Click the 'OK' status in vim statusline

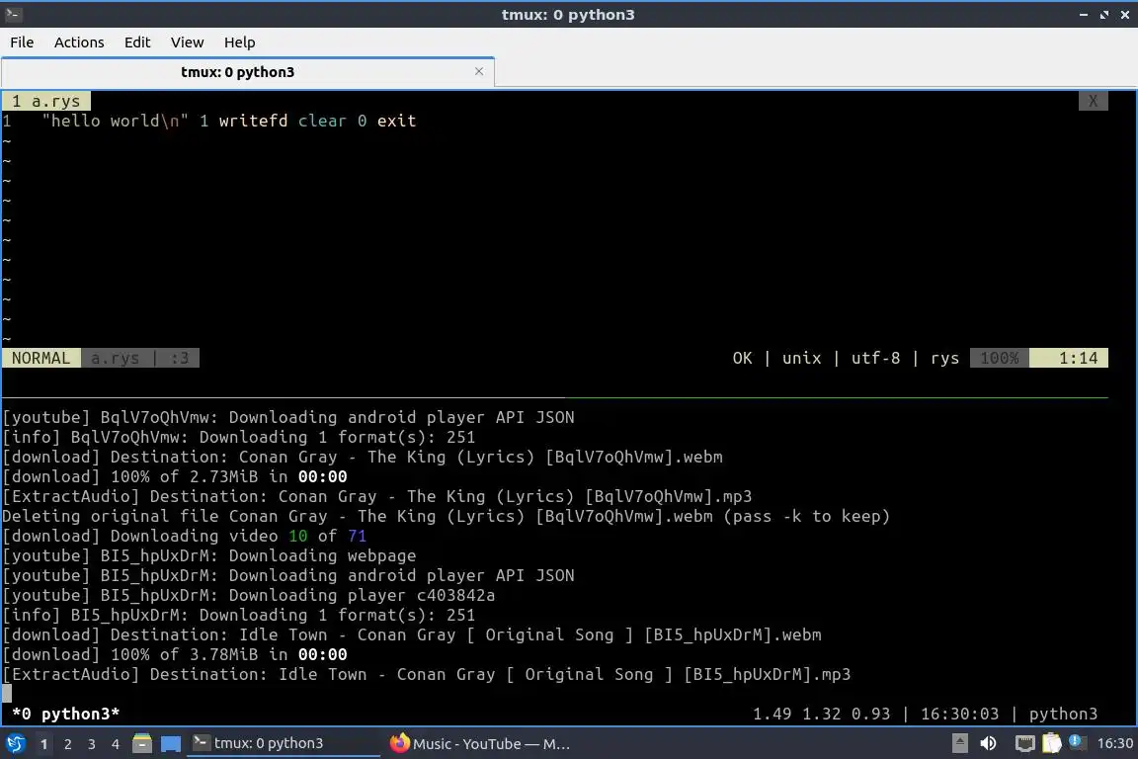click(x=743, y=358)
